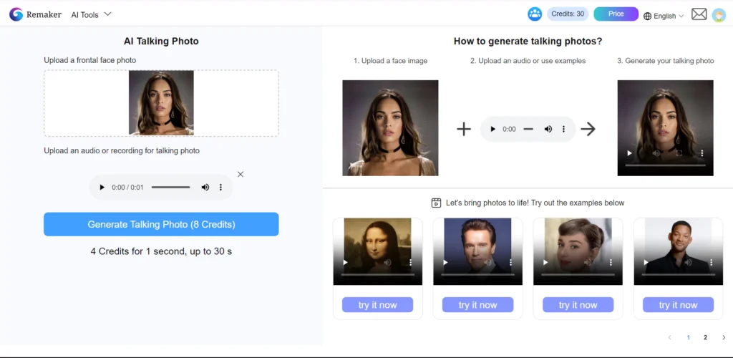The image size is (733, 358).
Task: Seek the step 3 video progress bar
Action: 665,165
